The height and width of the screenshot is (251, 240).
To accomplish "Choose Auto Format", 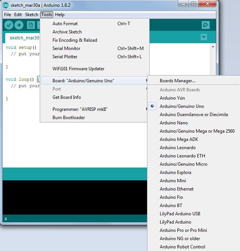I will [x=94, y=24].
